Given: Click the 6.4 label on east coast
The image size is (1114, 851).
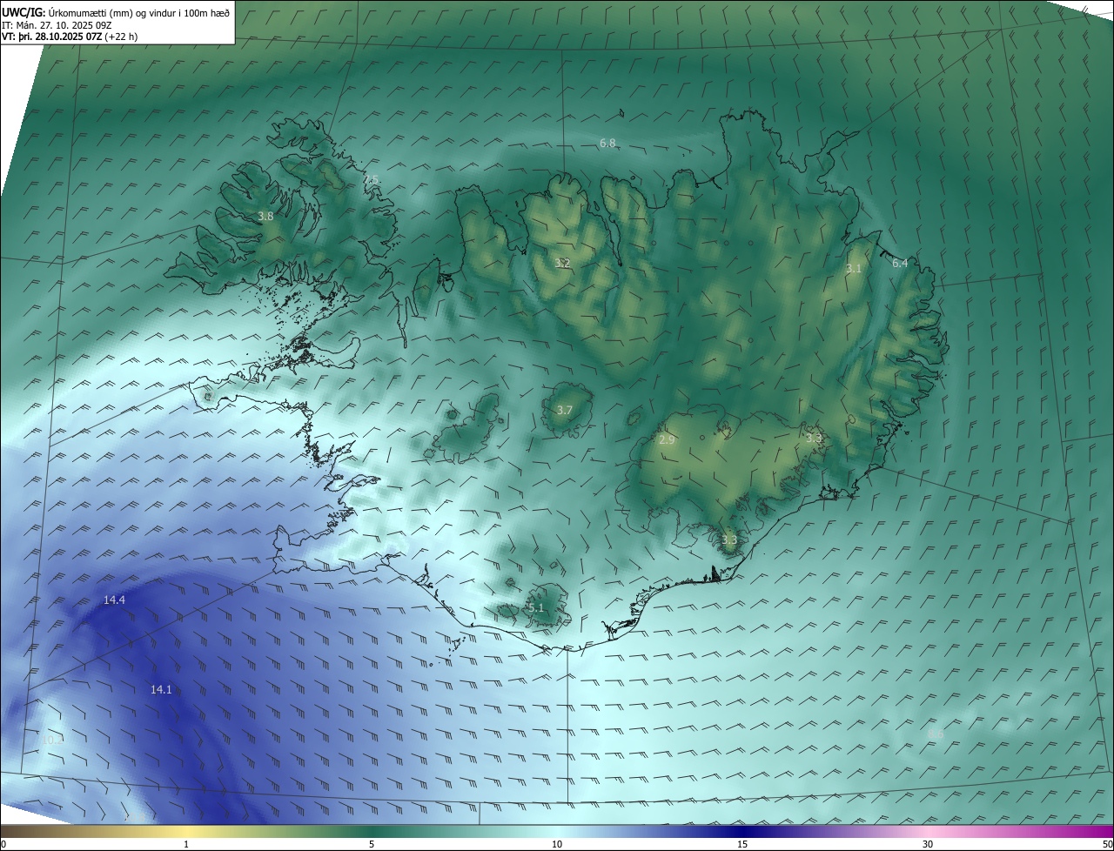Looking at the screenshot, I should click(900, 263).
